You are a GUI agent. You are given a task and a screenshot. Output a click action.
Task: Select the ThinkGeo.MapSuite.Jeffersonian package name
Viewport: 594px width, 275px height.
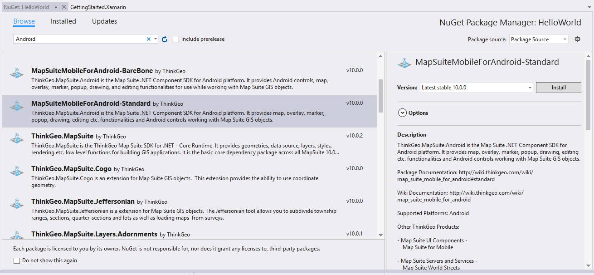(x=83, y=201)
